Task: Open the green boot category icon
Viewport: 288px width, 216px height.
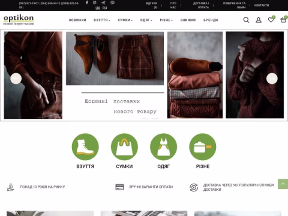Action: pyautogui.click(x=85, y=147)
